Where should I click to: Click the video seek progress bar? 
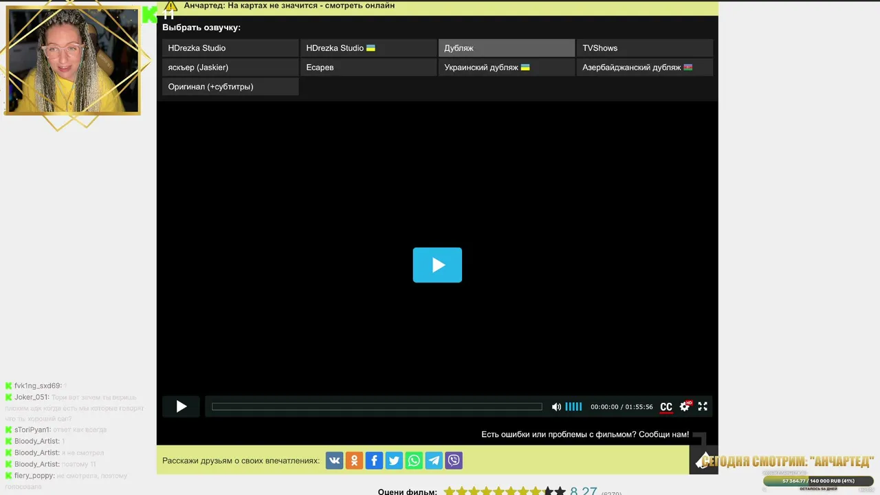[377, 407]
